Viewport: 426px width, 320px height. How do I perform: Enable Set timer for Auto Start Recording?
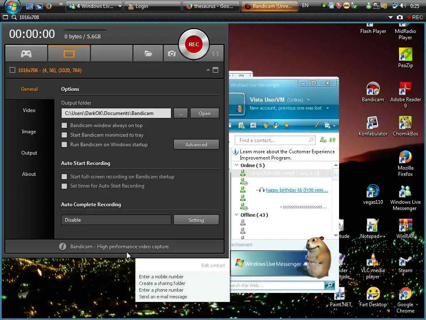click(64, 186)
